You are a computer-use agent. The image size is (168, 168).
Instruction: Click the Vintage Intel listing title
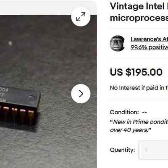click(x=139, y=12)
